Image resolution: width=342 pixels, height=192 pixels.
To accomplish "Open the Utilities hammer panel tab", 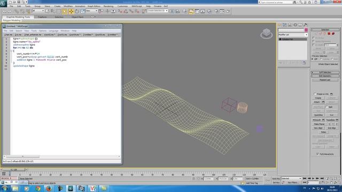I will coord(305,25).
